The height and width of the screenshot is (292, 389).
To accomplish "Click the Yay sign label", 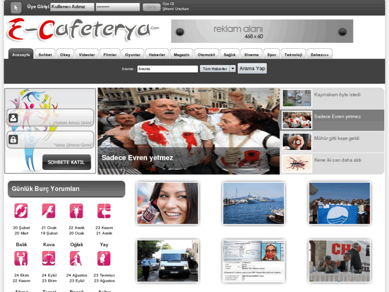I will (x=104, y=245).
